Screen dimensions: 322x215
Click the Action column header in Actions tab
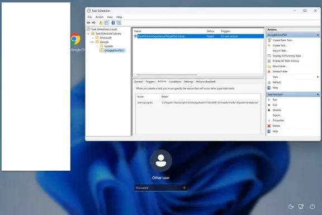[141, 97]
